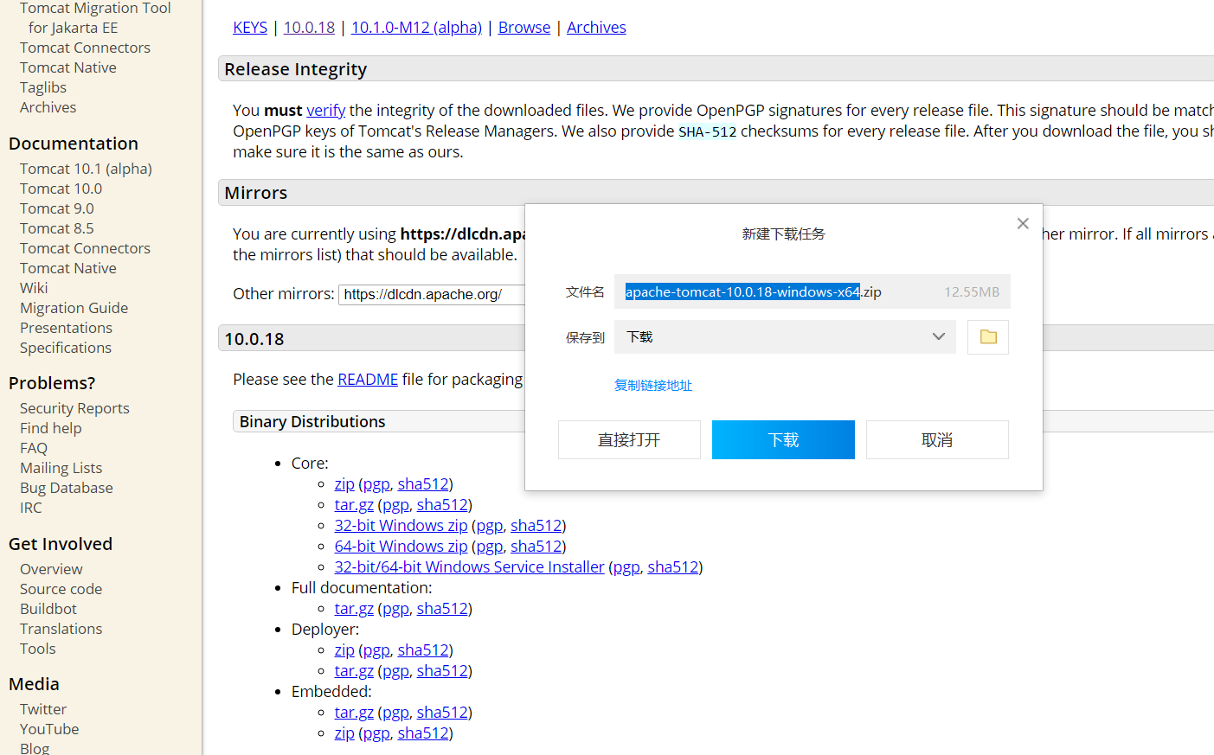Open YouTube under Media
The image size is (1214, 755).
[49, 729]
